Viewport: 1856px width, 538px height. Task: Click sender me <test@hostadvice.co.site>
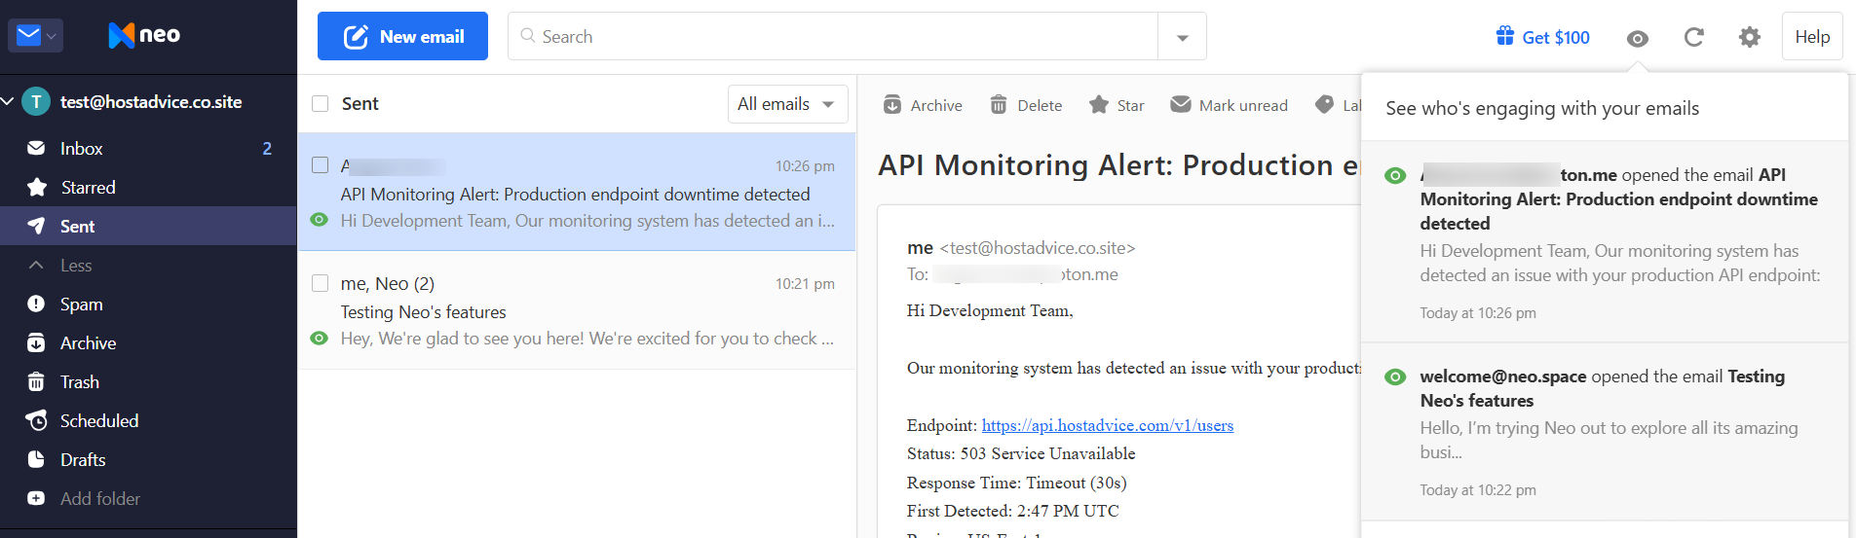(1021, 248)
